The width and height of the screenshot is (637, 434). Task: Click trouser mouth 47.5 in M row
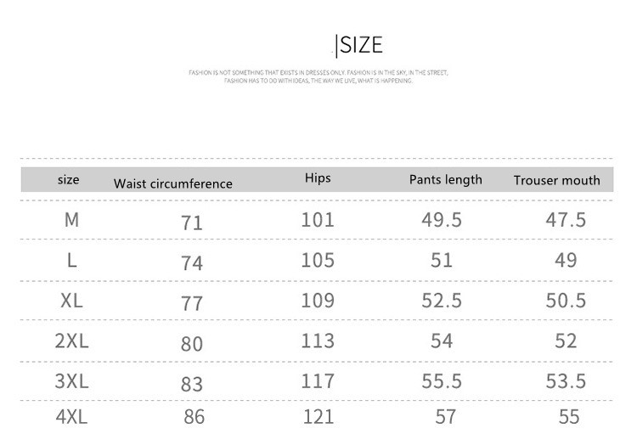coord(566,220)
